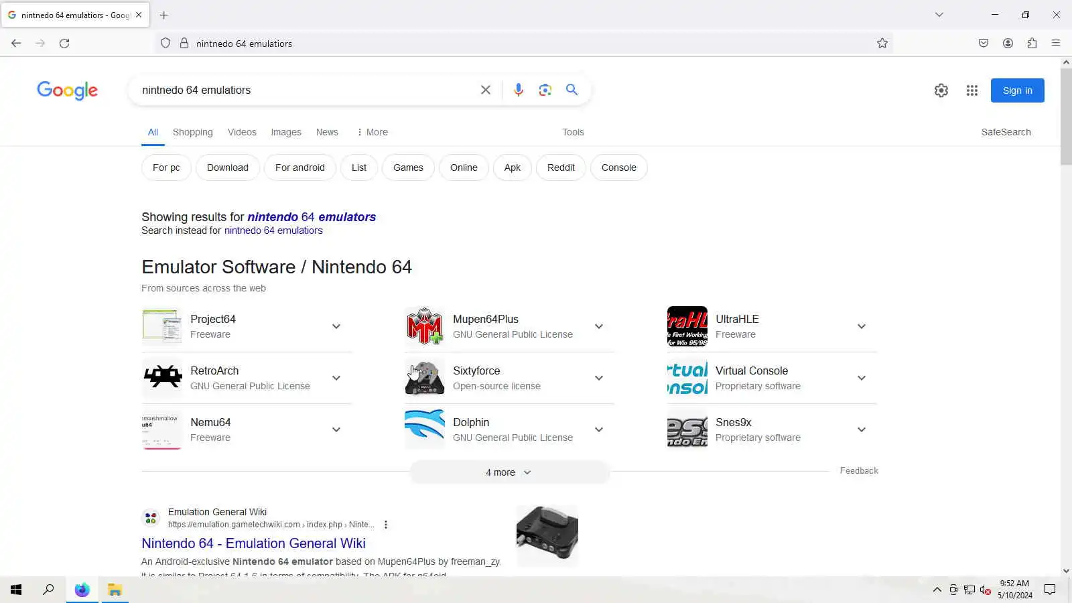Expand the Mupen64Plus entry

pyautogui.click(x=599, y=326)
